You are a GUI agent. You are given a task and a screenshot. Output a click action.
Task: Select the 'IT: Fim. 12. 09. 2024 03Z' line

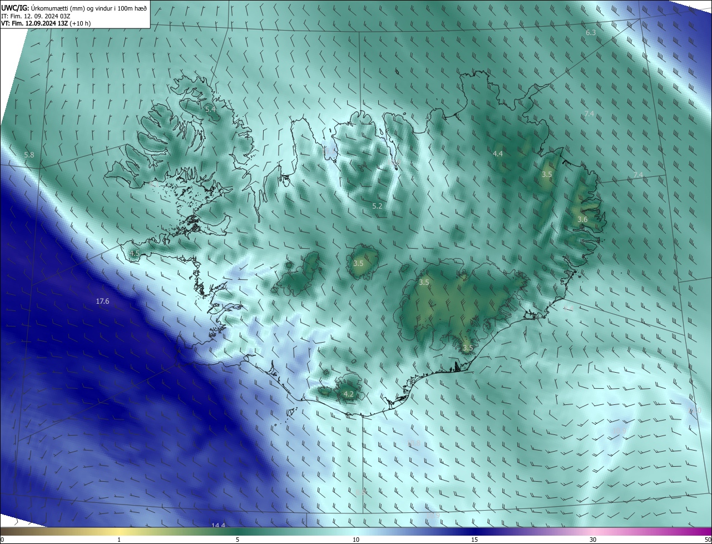tap(36, 16)
